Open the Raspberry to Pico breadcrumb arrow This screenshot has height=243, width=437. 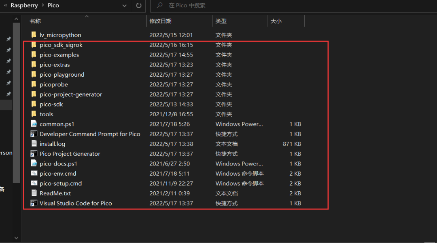tap(42, 5)
